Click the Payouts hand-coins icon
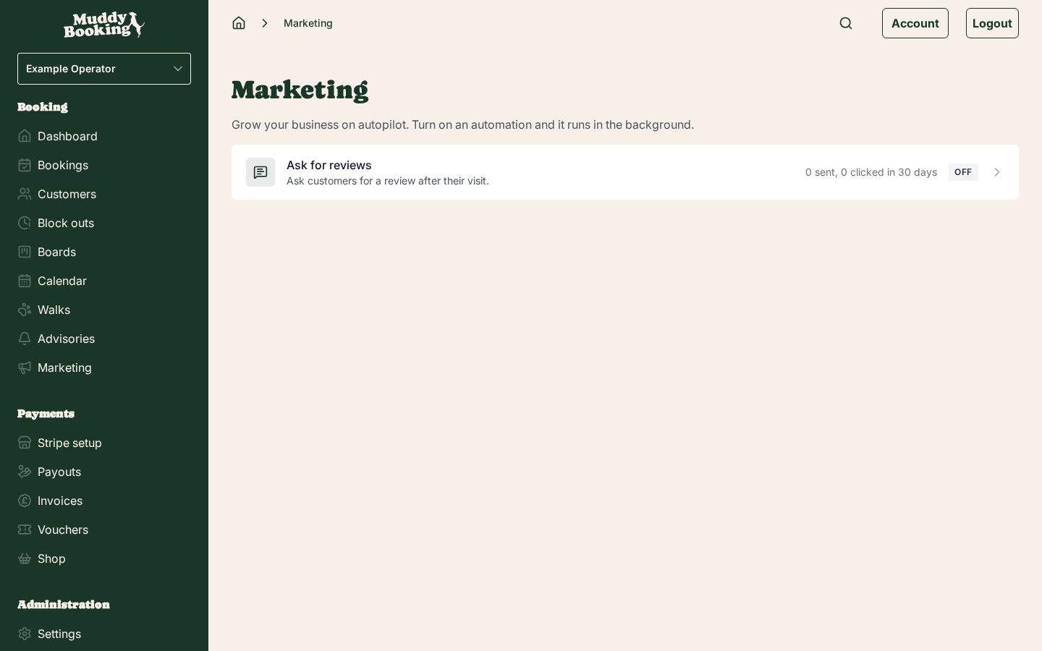This screenshot has height=651, width=1042. (x=25, y=472)
